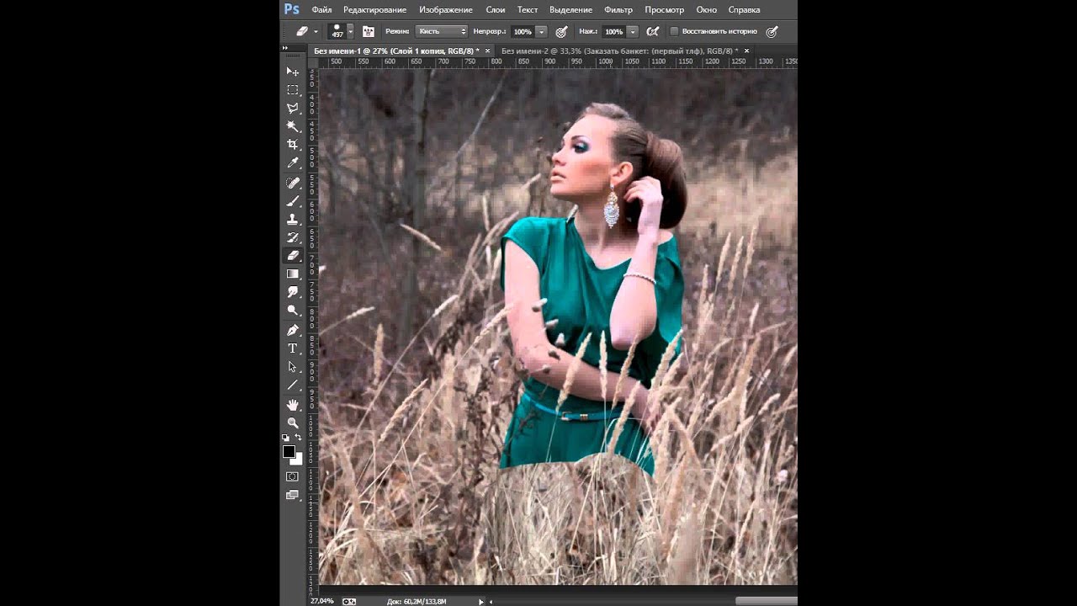Close the Без имени-2 document tab
Viewport: 1077px width, 606px height.
click(x=746, y=51)
